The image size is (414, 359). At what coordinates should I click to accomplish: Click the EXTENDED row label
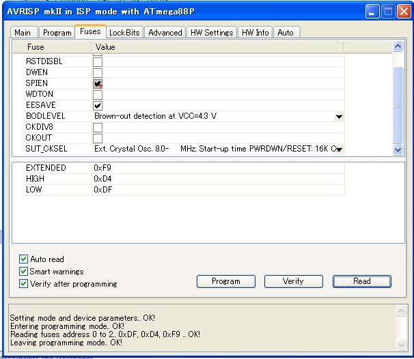tap(46, 168)
